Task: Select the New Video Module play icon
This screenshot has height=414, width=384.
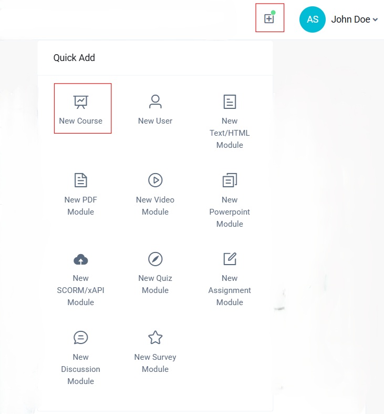Action: coord(155,180)
